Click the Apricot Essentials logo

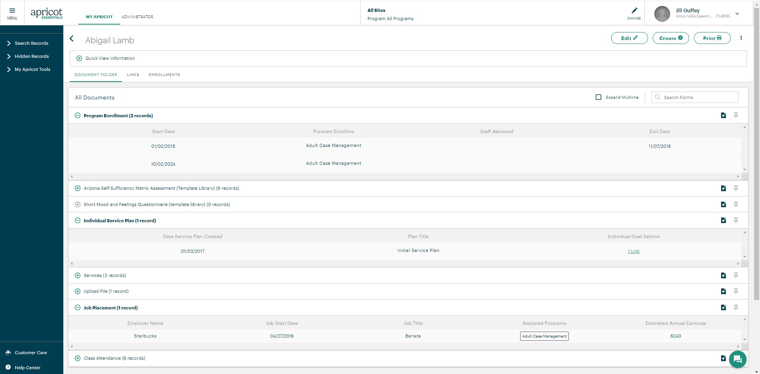click(x=46, y=13)
